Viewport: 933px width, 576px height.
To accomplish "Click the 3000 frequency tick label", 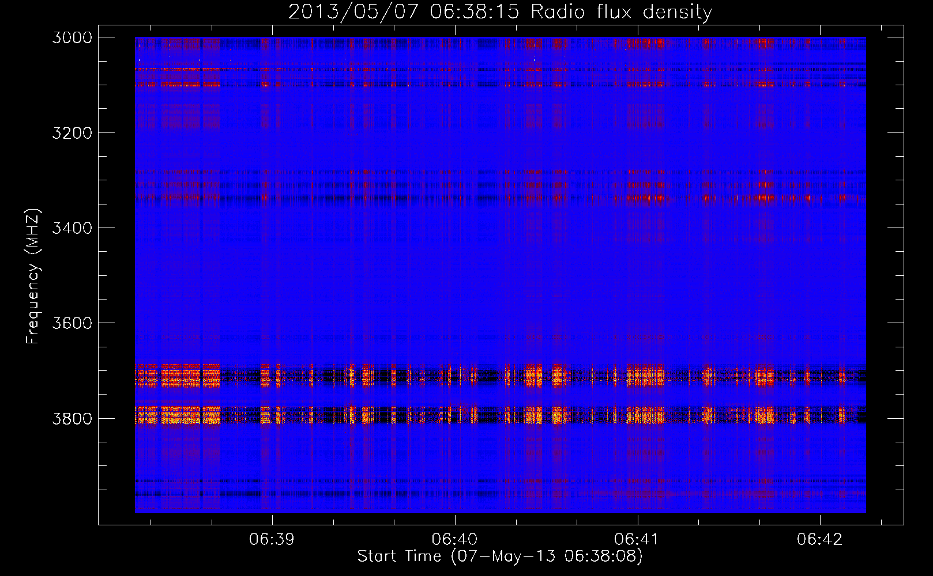I will pyautogui.click(x=72, y=37).
